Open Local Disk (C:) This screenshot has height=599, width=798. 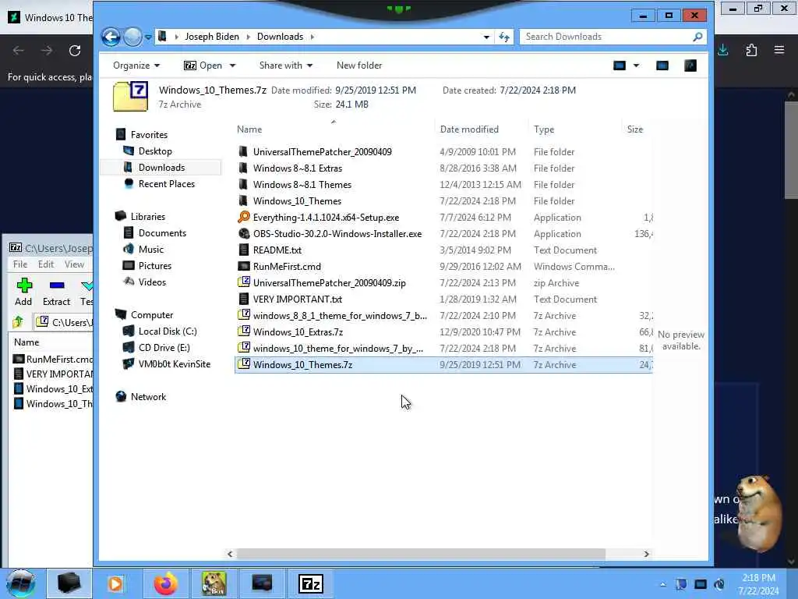pyautogui.click(x=168, y=331)
